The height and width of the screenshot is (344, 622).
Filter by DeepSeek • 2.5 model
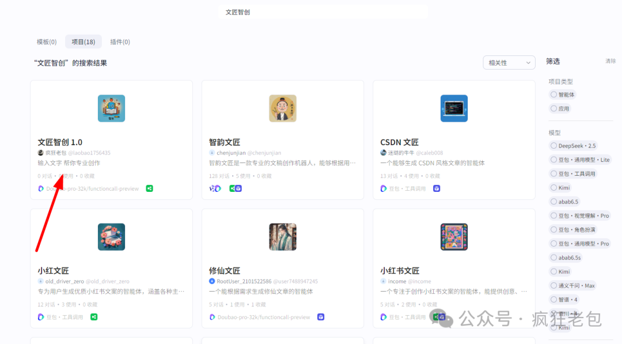click(x=573, y=146)
